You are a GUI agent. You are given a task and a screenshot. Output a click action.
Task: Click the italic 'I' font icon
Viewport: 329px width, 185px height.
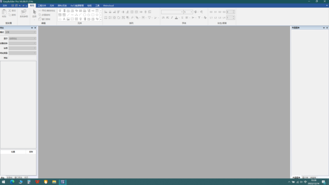point(172,18)
